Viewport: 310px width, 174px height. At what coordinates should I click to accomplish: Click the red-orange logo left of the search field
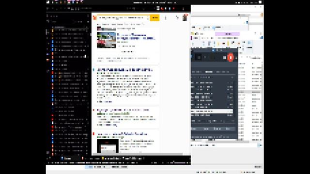pyautogui.click(x=94, y=18)
